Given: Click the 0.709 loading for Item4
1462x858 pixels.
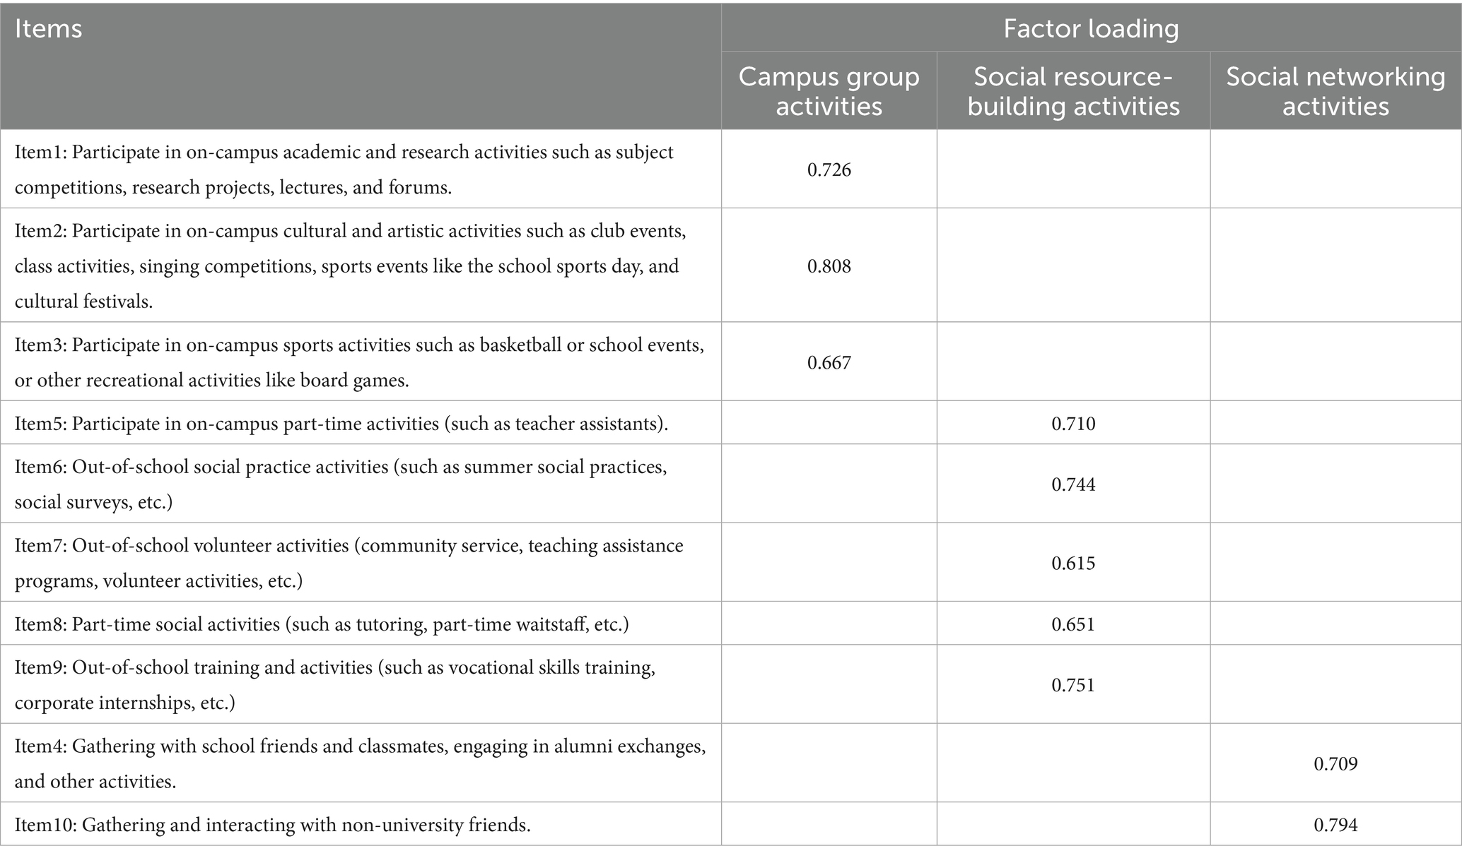Looking at the screenshot, I should click(x=1335, y=763).
